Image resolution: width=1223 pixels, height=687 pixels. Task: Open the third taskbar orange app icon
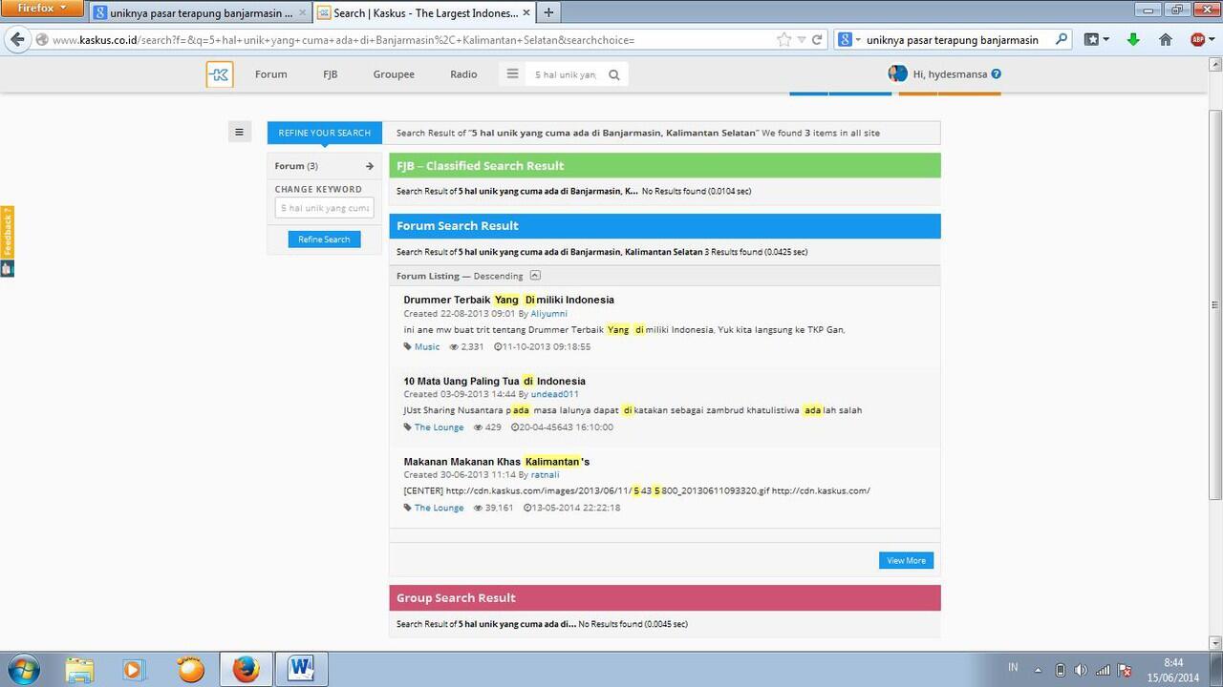click(x=191, y=669)
